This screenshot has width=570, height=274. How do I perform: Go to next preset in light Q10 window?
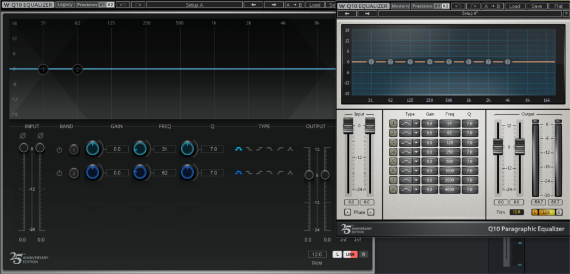[x=367, y=14]
